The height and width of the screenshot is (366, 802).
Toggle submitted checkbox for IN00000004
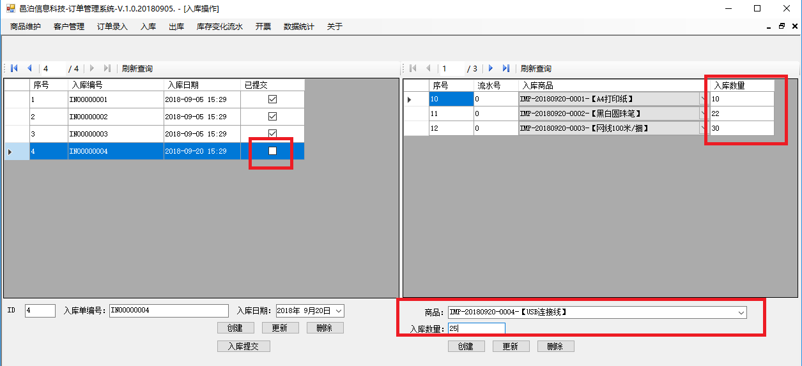pyautogui.click(x=272, y=151)
